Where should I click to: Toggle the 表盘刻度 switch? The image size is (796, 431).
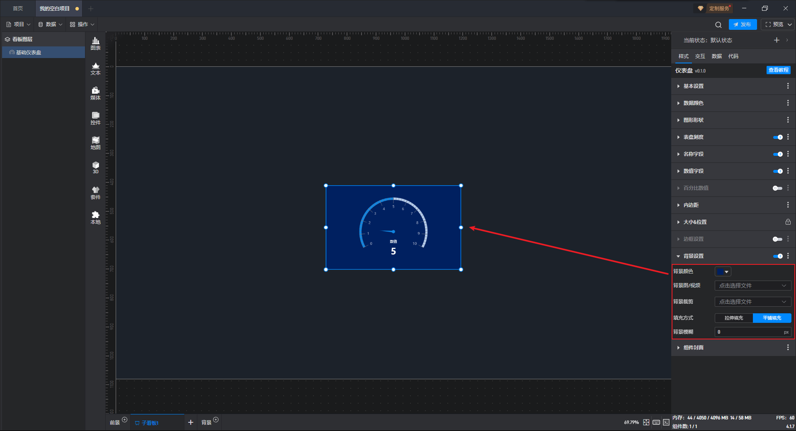tap(778, 137)
